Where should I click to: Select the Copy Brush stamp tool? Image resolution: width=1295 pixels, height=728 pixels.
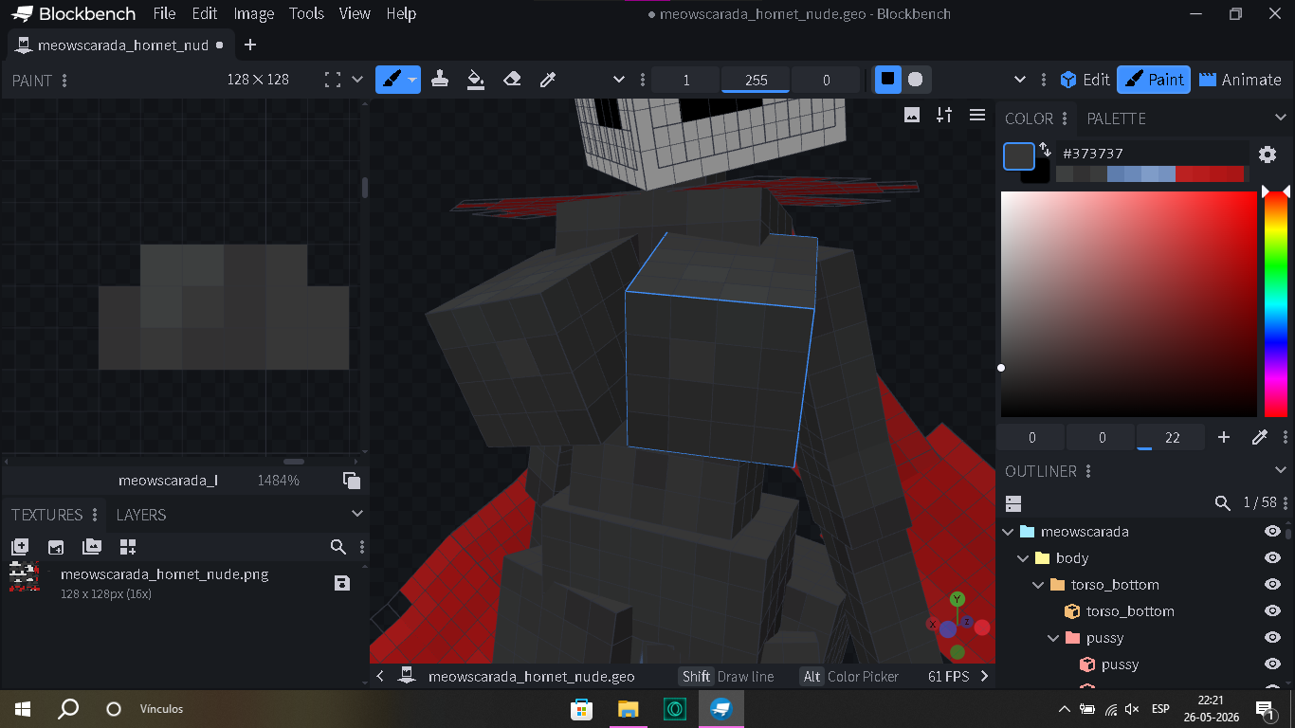[440, 80]
